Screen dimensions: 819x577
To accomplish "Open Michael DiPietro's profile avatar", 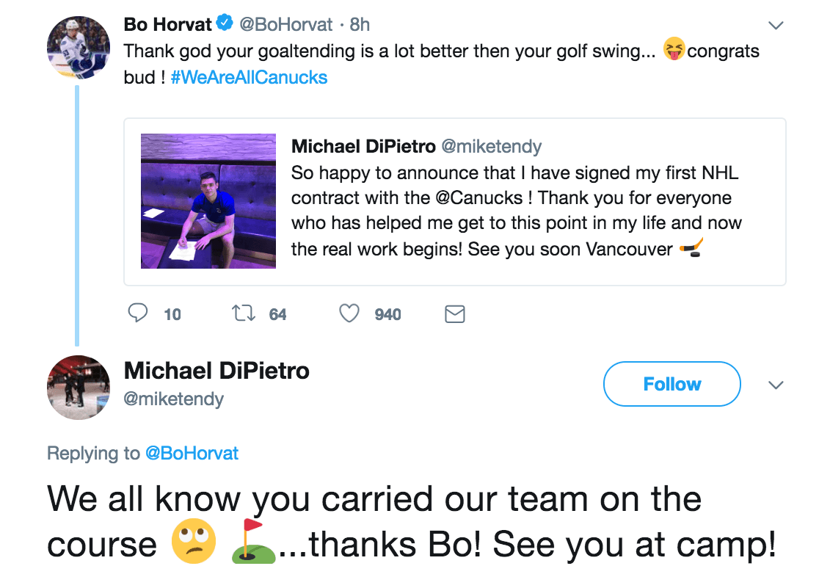I will (78, 387).
